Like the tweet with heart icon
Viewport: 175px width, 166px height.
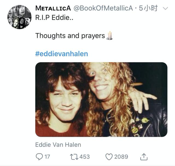109,157
